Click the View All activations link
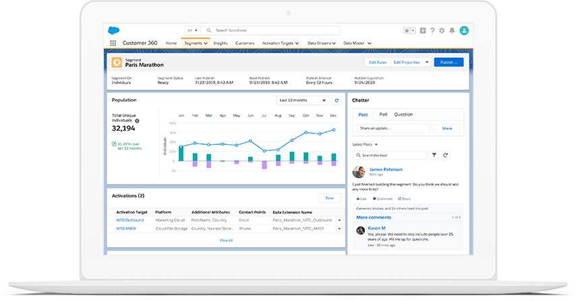 pos(226,240)
